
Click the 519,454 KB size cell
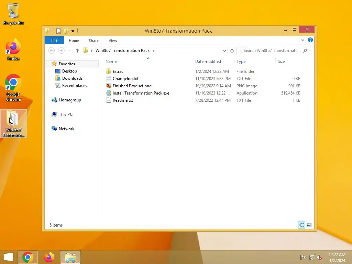[x=290, y=93]
